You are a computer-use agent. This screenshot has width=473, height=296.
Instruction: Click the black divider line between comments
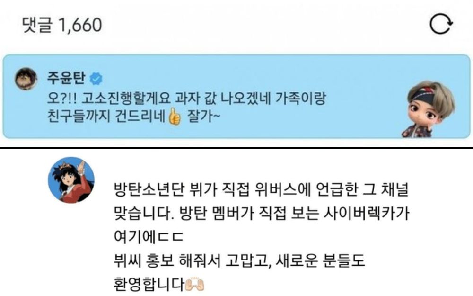point(236,148)
